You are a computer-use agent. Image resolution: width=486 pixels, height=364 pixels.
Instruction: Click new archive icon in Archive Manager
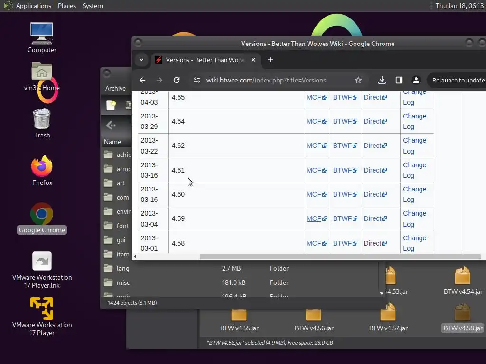click(x=111, y=105)
